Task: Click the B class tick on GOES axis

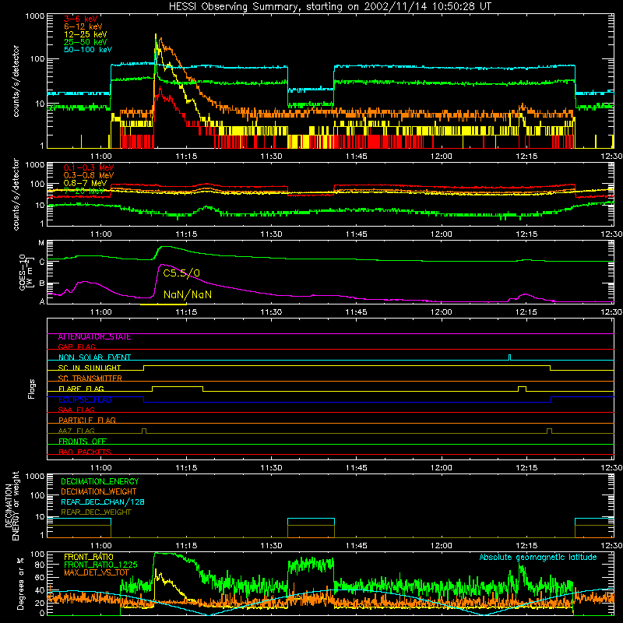Action: click(41, 283)
